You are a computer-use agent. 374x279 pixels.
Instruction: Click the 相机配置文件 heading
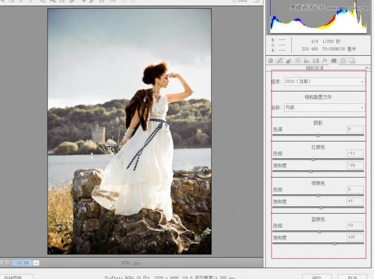click(x=318, y=97)
